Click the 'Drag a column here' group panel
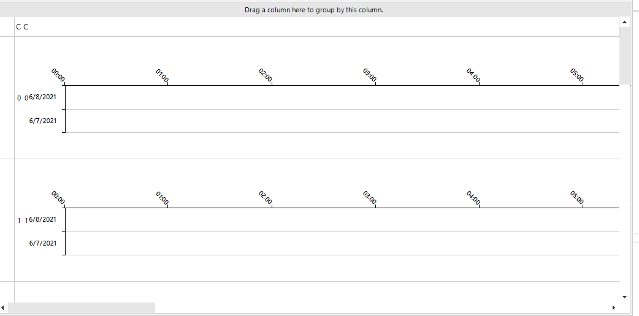 pos(314,10)
